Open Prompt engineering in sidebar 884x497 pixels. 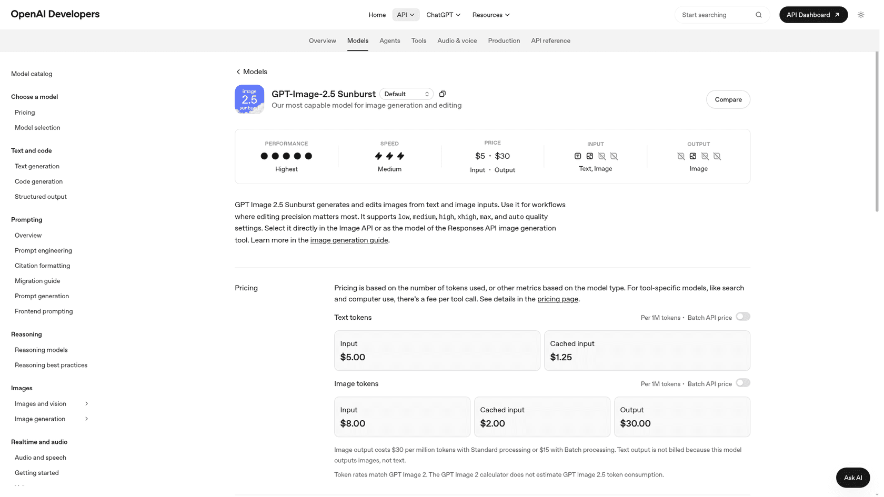click(43, 251)
